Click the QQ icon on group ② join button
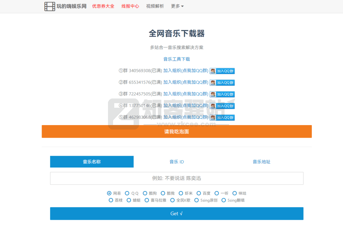343x228 pixels. click(x=213, y=82)
